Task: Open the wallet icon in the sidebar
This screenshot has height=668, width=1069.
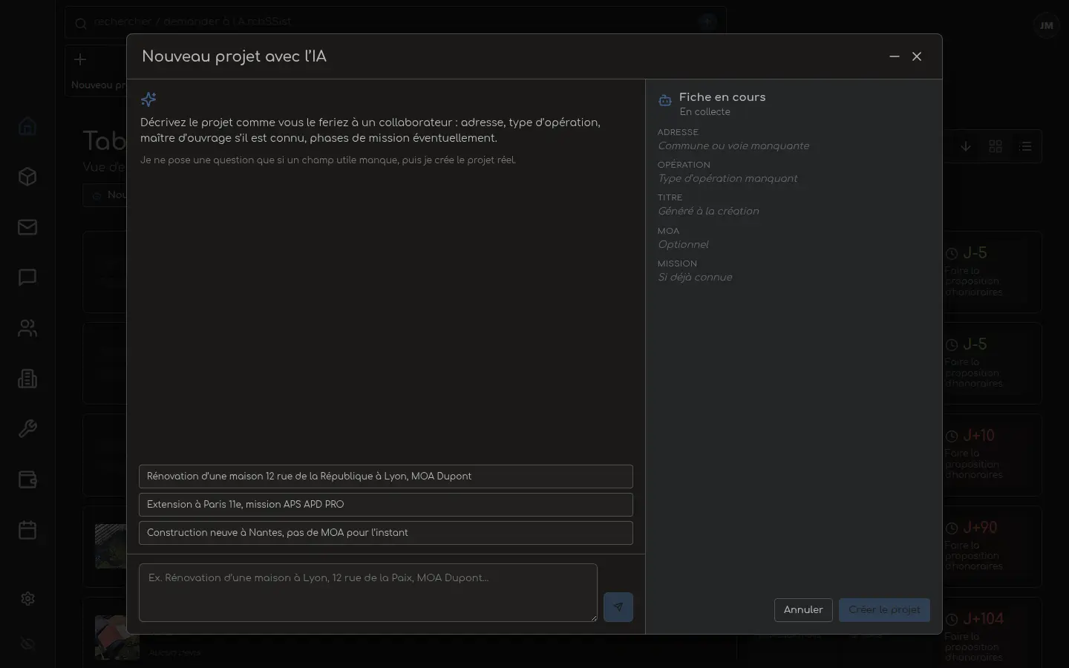Action: pos(27,479)
